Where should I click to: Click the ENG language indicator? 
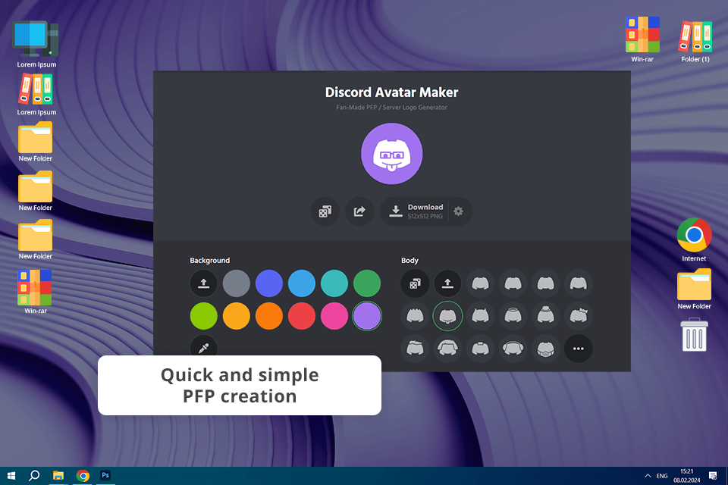tap(662, 476)
